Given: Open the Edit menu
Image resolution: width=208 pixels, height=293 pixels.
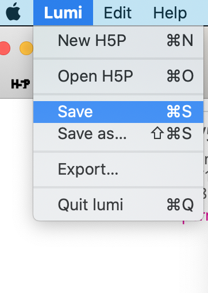Looking at the screenshot, I should click(x=118, y=13).
